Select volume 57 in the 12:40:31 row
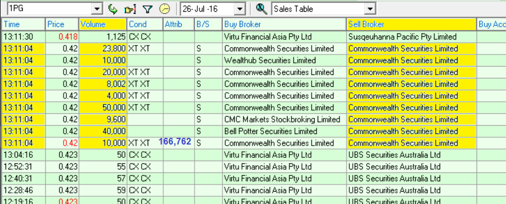 103,178
